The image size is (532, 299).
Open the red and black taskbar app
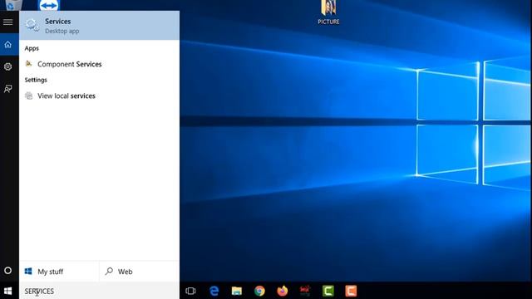305,291
